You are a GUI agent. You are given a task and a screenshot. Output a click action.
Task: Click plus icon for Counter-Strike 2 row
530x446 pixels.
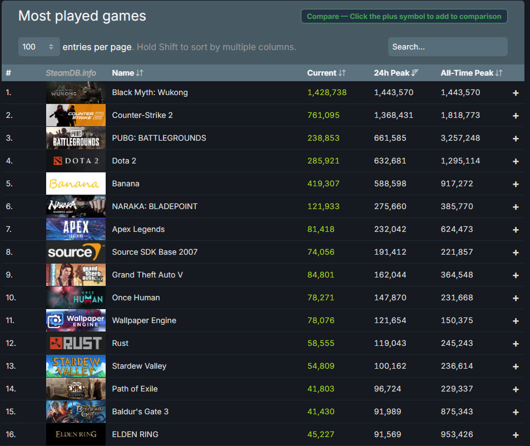coord(516,116)
